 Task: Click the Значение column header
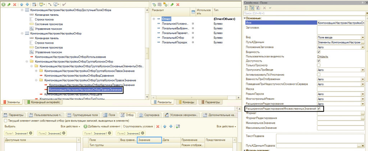(x=149, y=140)
